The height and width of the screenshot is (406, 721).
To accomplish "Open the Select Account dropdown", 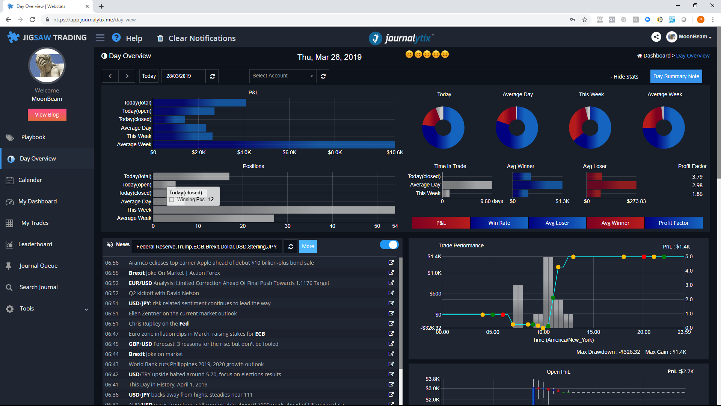I will [282, 76].
